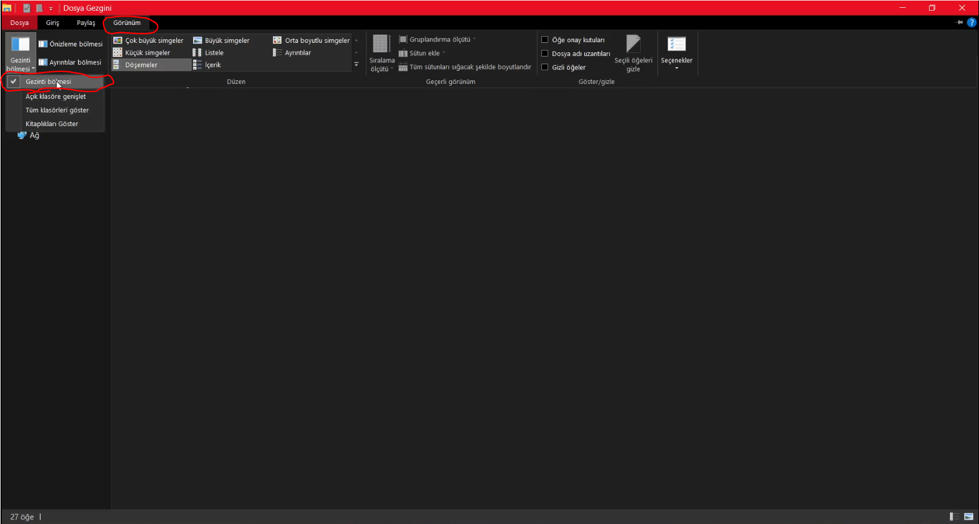This screenshot has height=524, width=979.
Task: Click the blue help question mark icon
Action: (972, 23)
